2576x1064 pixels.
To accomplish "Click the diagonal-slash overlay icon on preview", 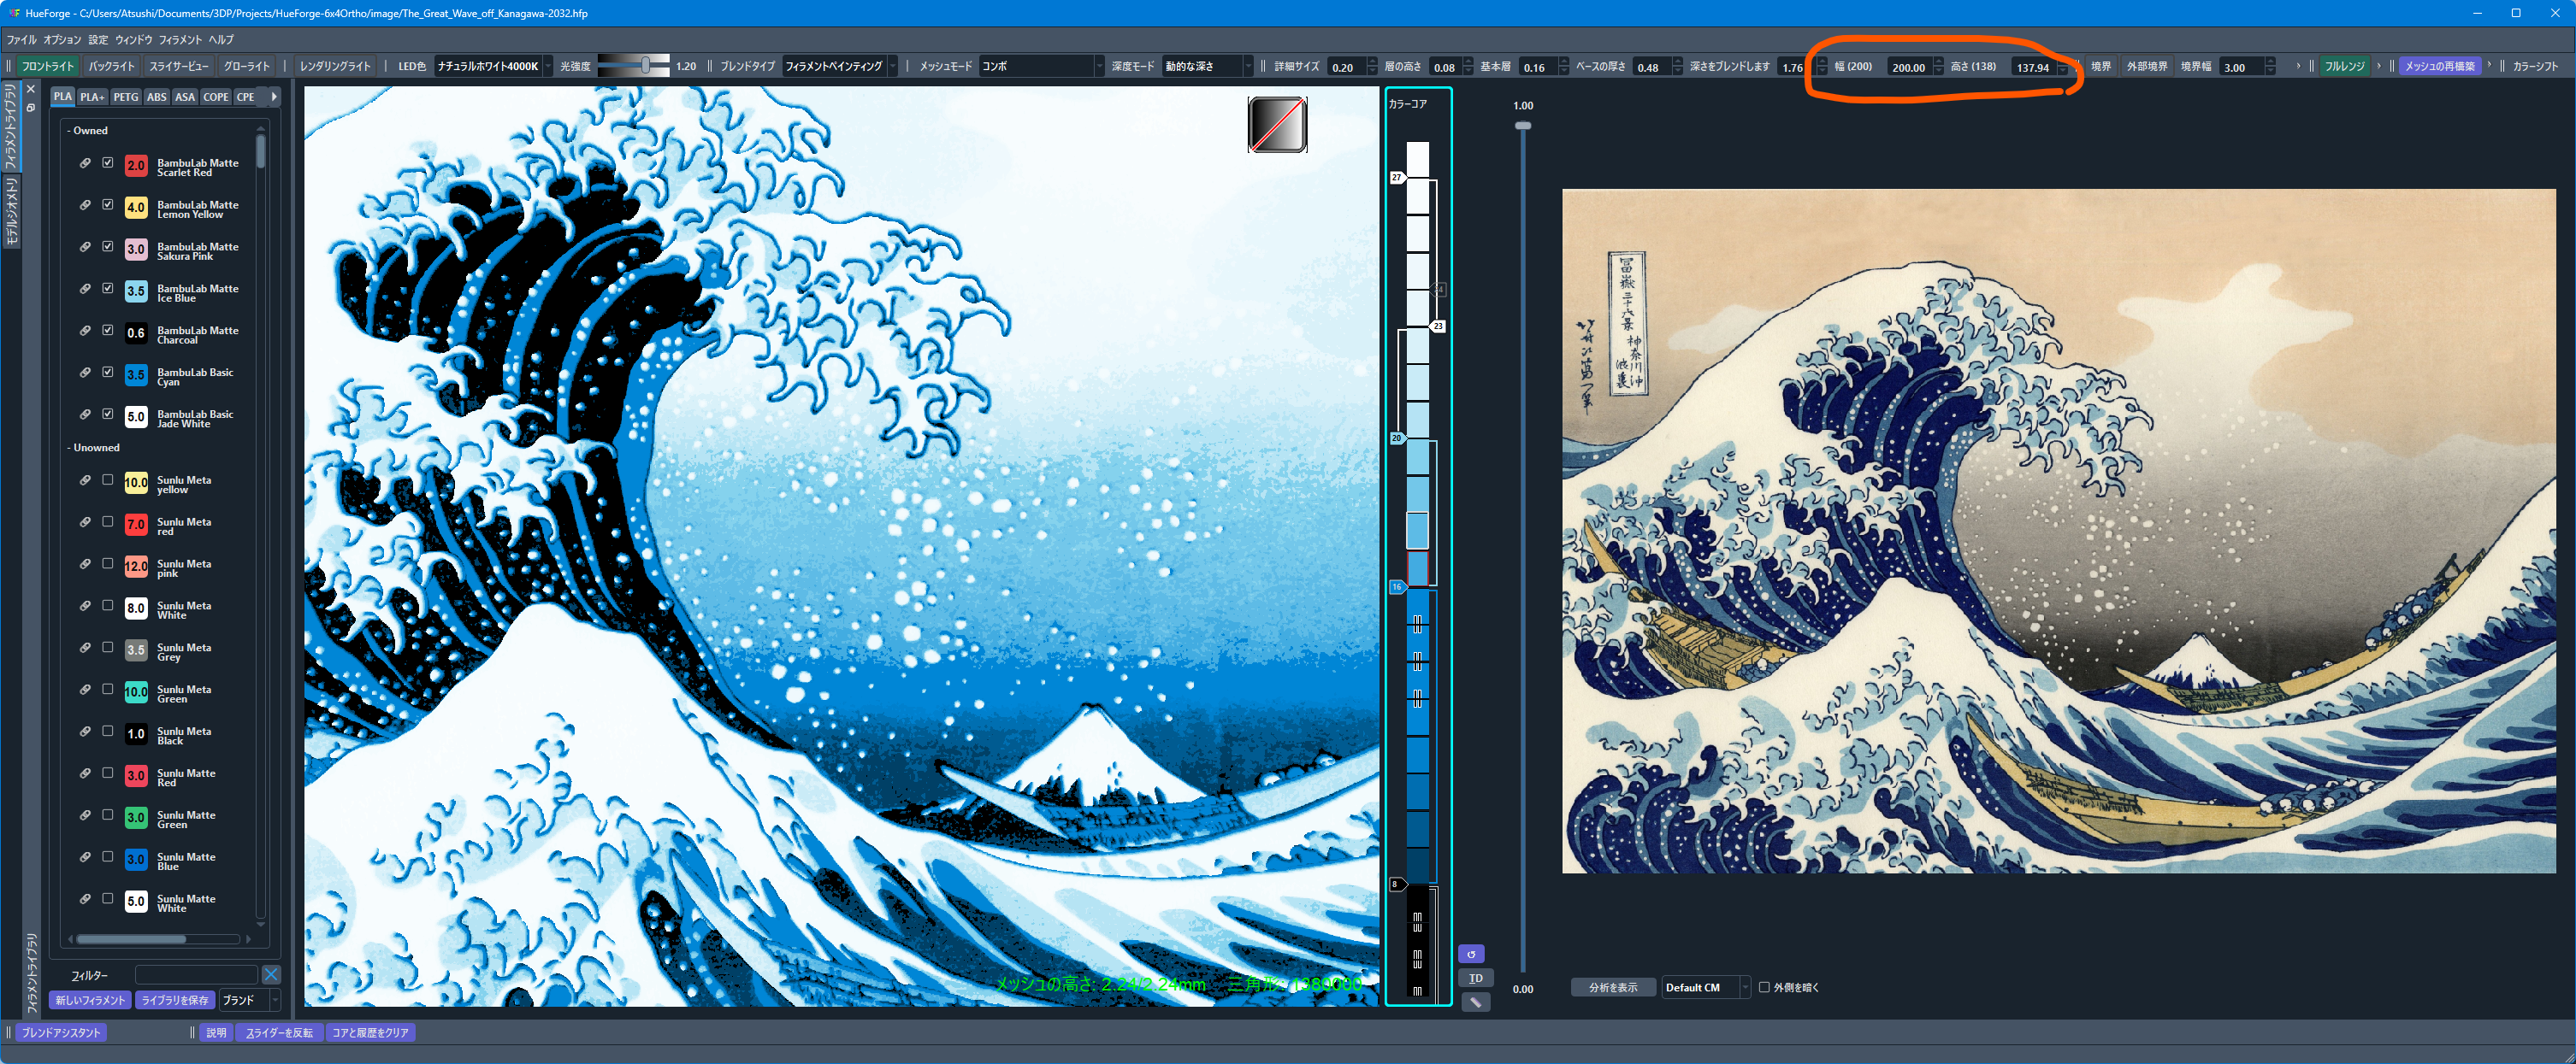I will [1277, 125].
